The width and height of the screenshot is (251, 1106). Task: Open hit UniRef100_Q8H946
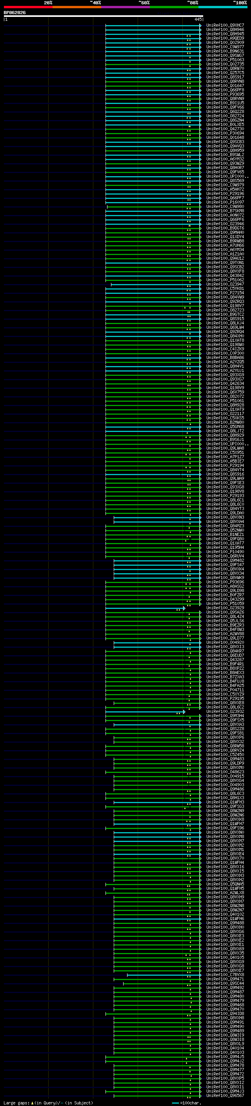(225, 30)
